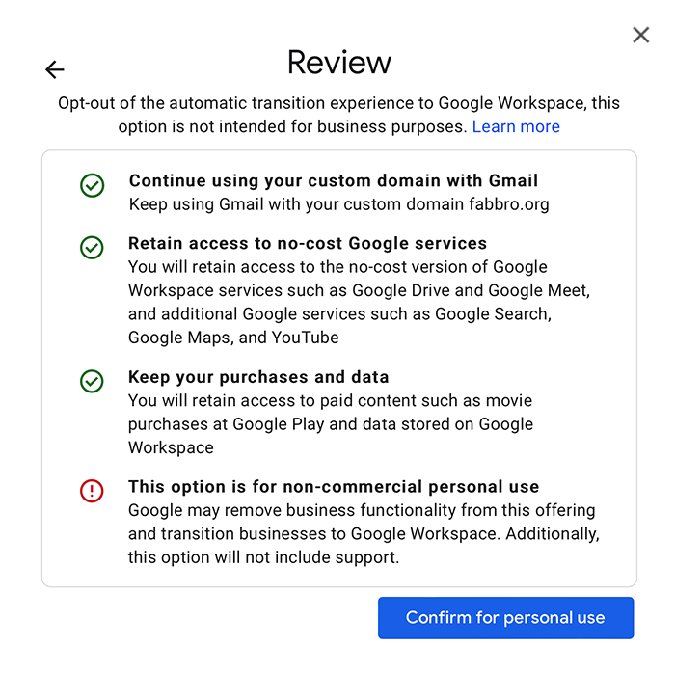Click 'Retain access to no-cost Google services' heading
The image size is (675, 675).
point(308,243)
